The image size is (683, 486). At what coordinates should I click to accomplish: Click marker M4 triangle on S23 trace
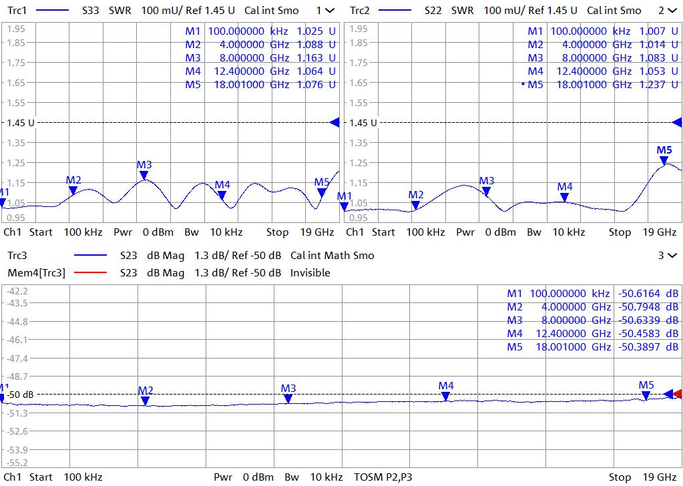click(446, 397)
